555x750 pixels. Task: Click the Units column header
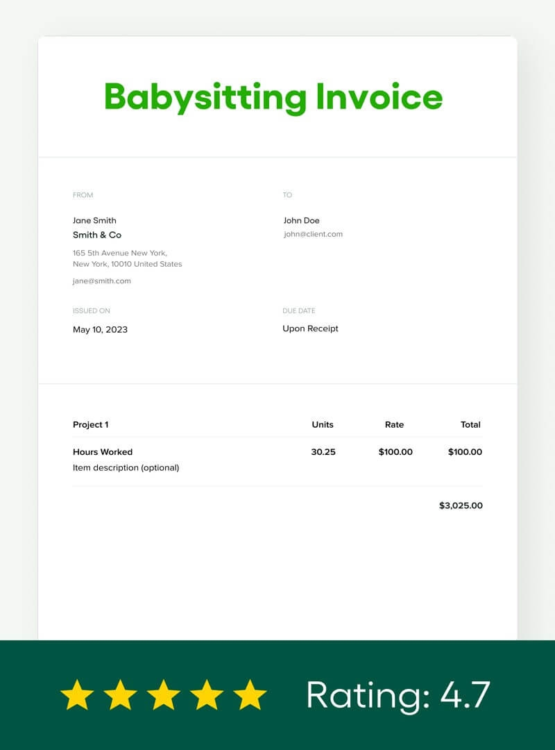pos(322,424)
